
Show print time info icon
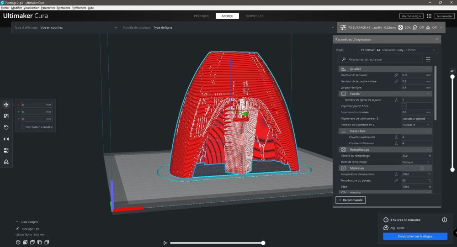(445, 220)
